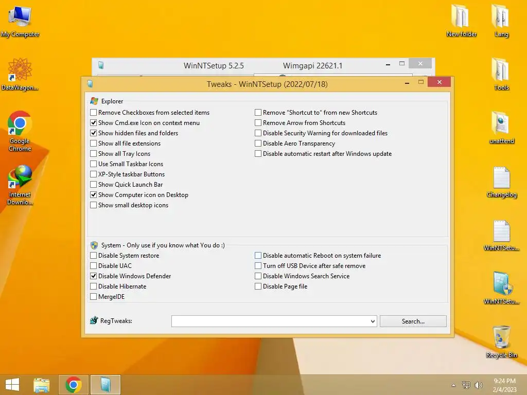527x395 pixels.
Task: Open the Tools folder icon
Action: click(x=501, y=74)
